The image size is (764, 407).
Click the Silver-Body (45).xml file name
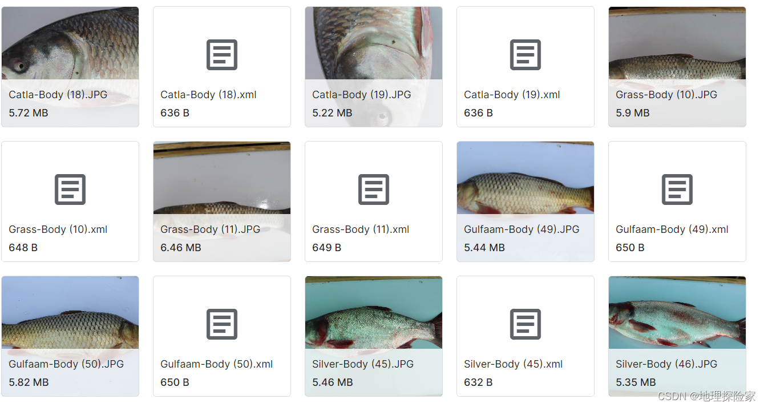[514, 364]
